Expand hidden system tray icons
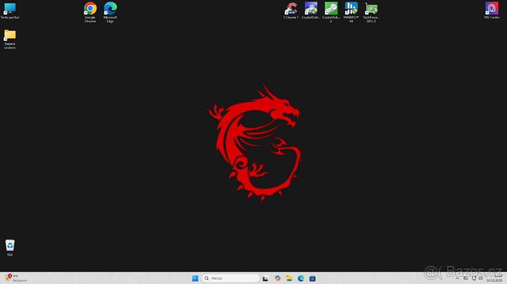 457,279
